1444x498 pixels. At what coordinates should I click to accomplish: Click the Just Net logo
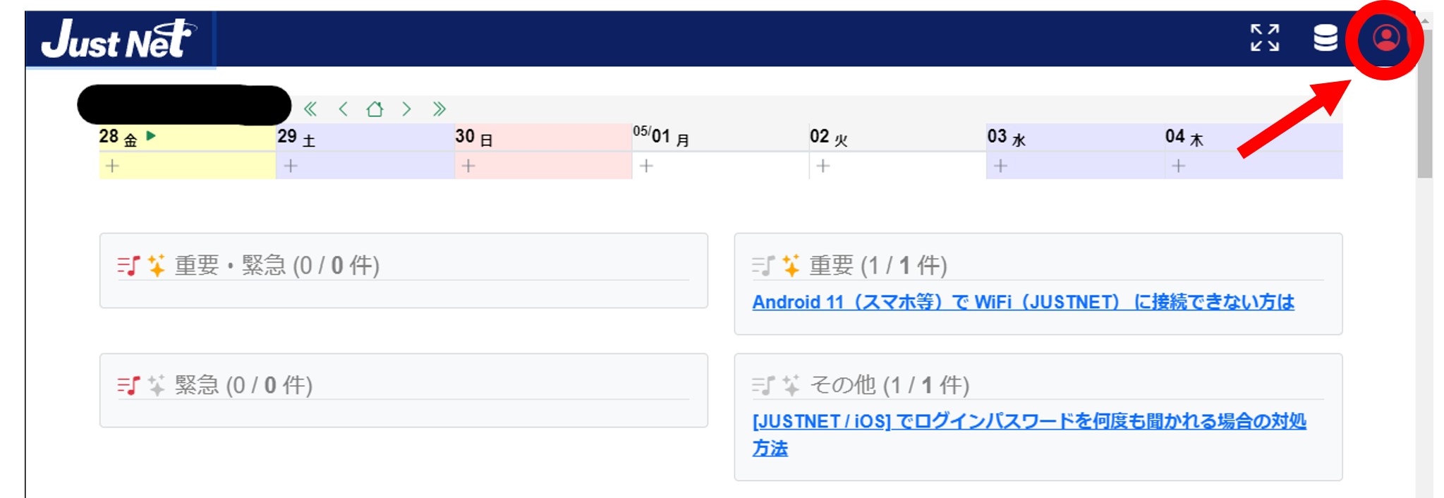pyautogui.click(x=119, y=39)
